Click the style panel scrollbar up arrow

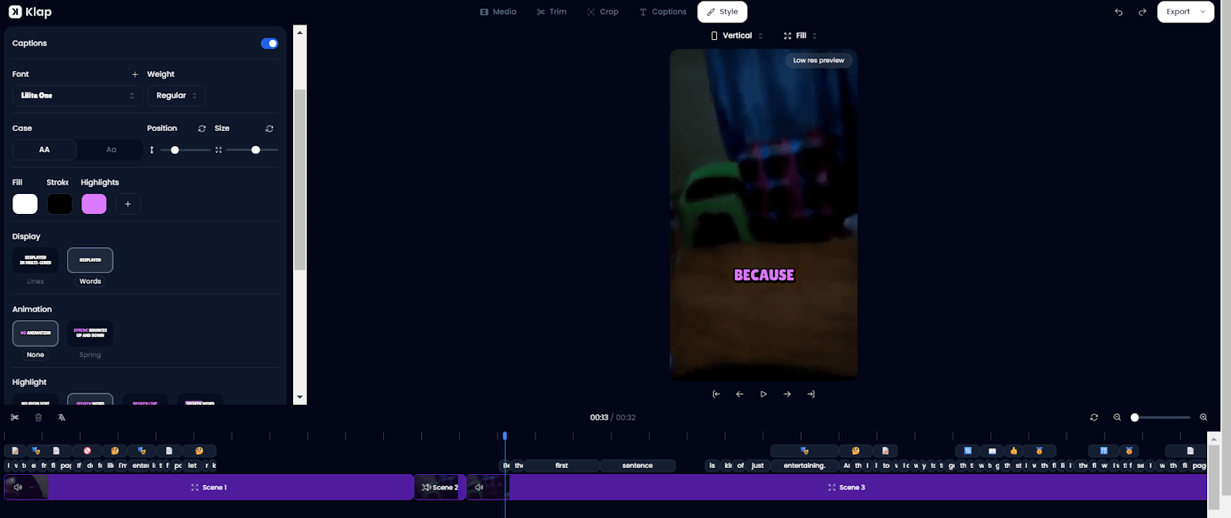click(x=300, y=32)
